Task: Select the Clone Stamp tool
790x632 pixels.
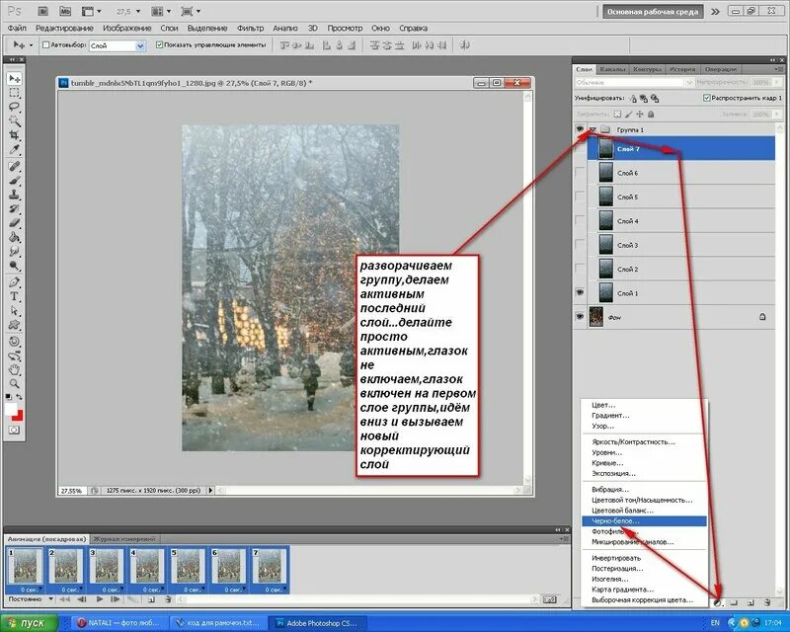Action: (x=14, y=194)
